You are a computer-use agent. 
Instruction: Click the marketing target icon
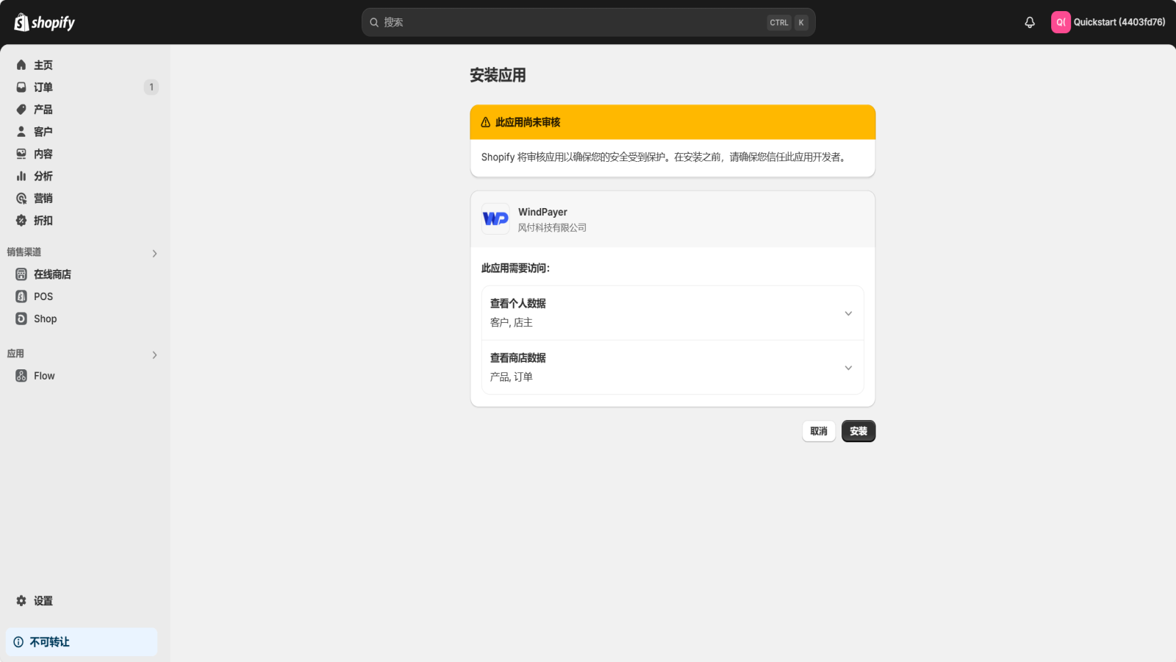[21, 198]
